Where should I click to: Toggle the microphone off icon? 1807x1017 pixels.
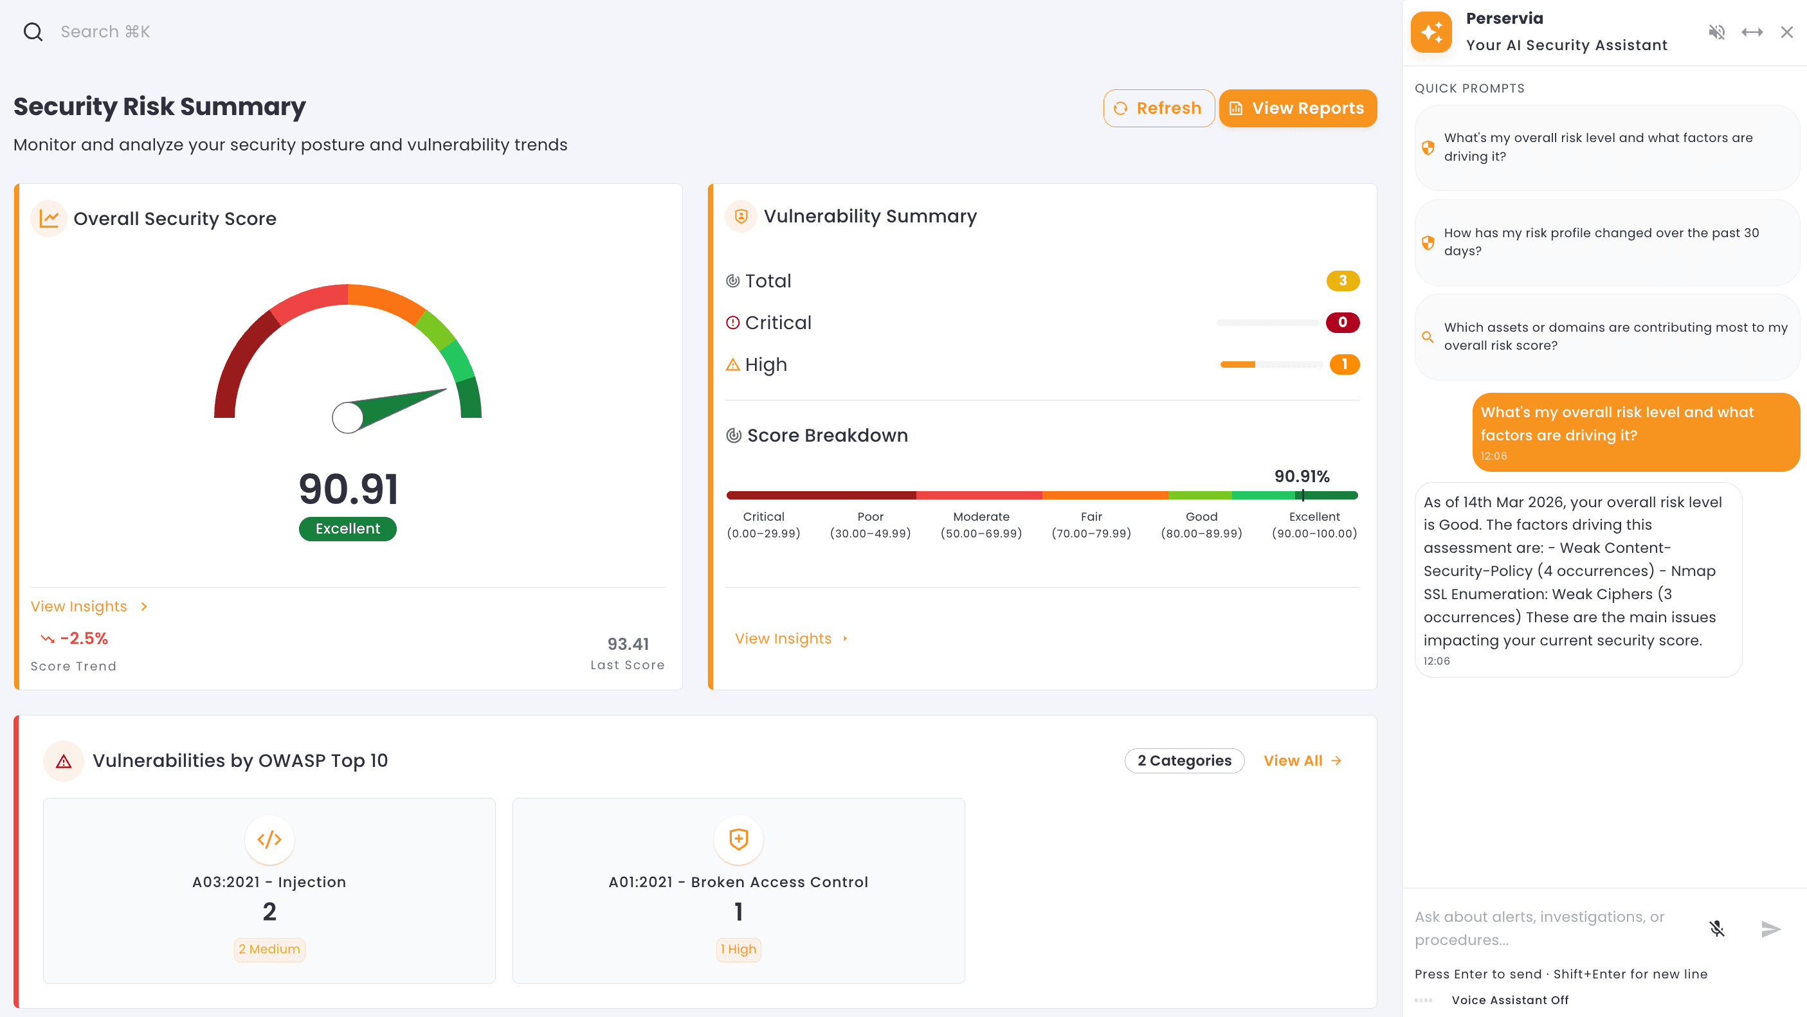(x=1716, y=929)
